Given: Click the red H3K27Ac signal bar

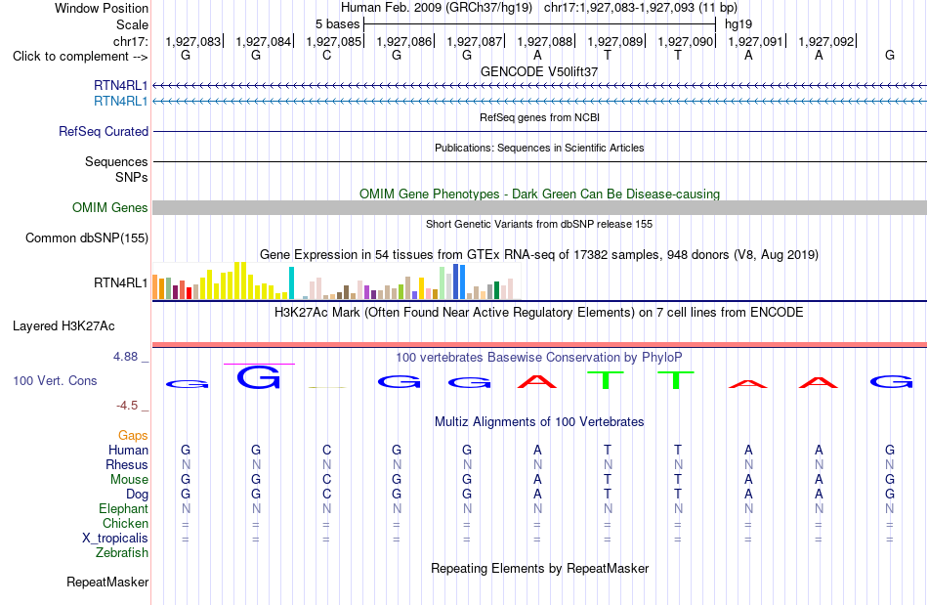Looking at the screenshot, I should (x=540, y=345).
